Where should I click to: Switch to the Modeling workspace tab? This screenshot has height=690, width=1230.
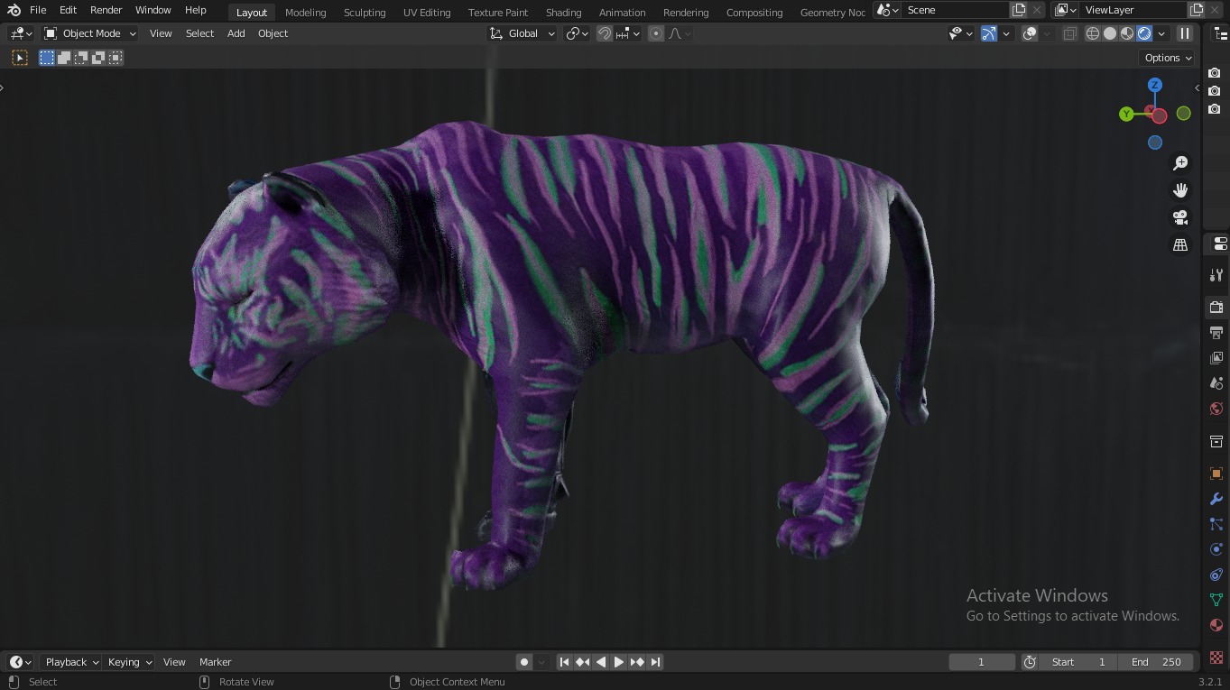[305, 13]
